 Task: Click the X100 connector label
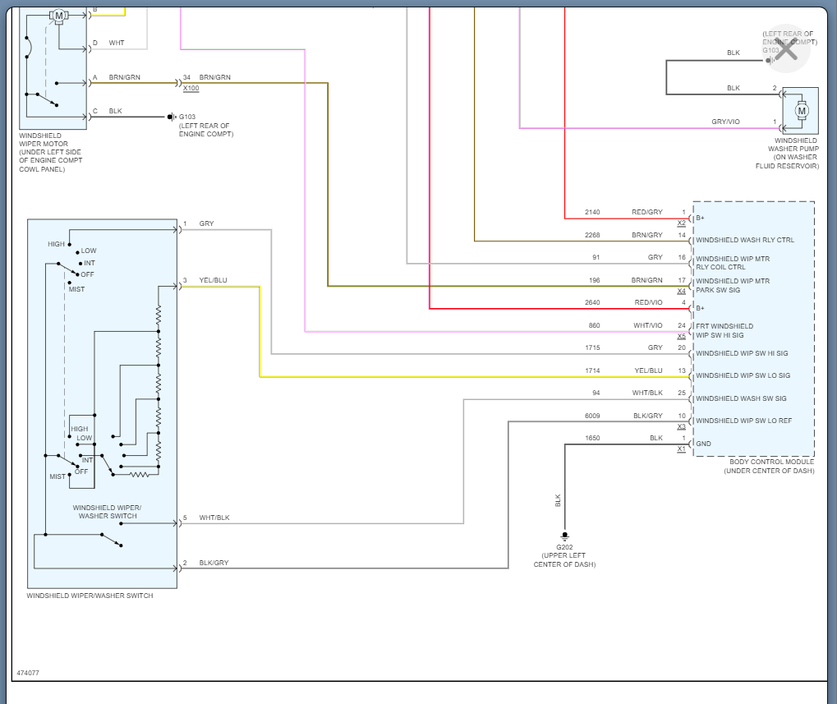click(191, 89)
